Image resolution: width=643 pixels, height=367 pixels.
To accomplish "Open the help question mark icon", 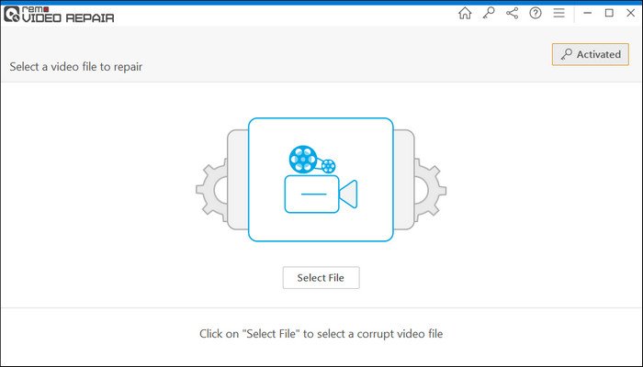I will click(x=536, y=13).
